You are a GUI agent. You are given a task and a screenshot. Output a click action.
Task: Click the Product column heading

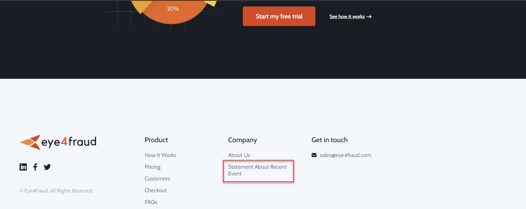pos(156,140)
